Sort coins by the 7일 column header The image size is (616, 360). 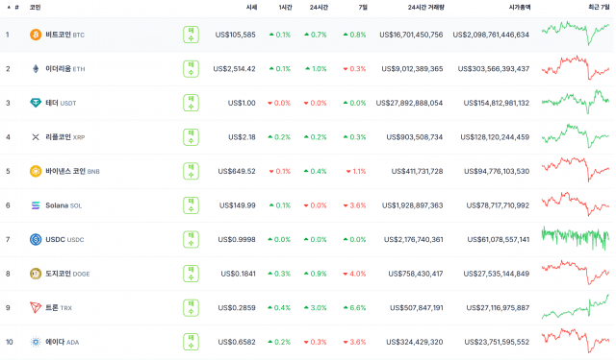point(363,7)
